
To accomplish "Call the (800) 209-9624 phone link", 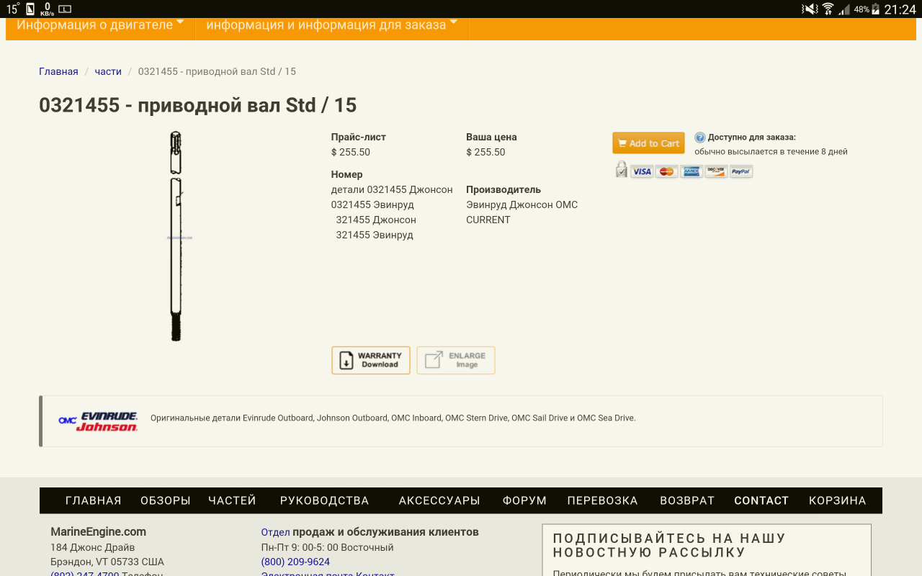I will coord(295,562).
